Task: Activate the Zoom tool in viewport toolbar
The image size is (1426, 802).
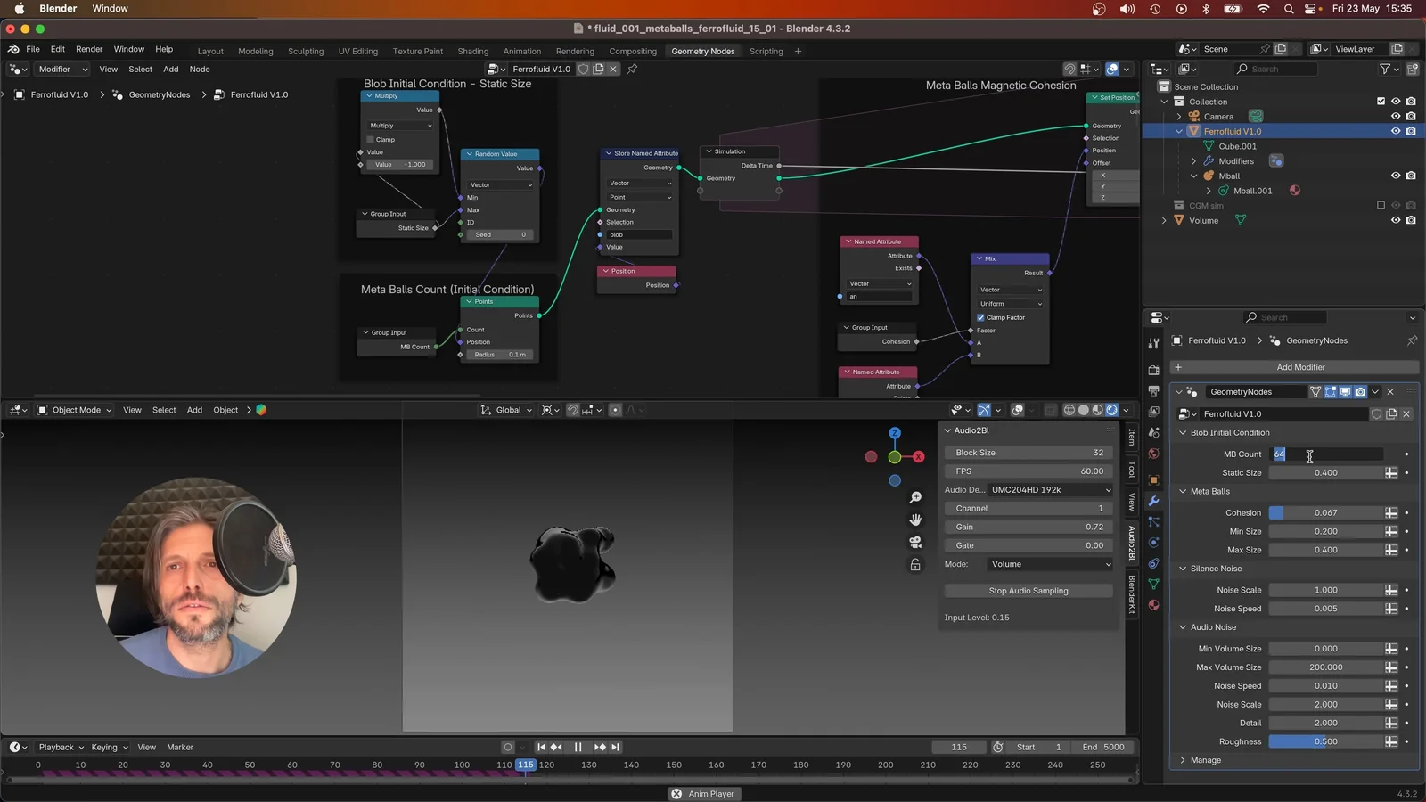Action: pos(915,497)
